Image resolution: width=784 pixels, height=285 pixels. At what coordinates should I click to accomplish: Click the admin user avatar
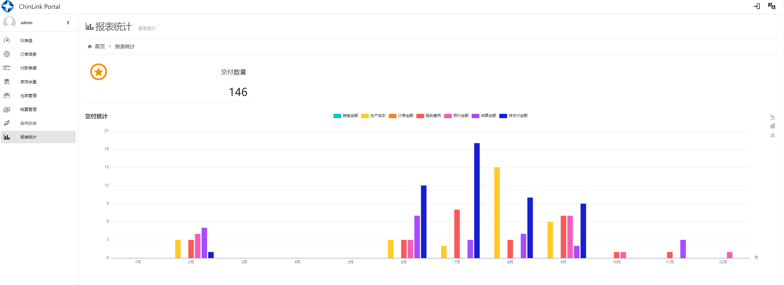(x=9, y=23)
